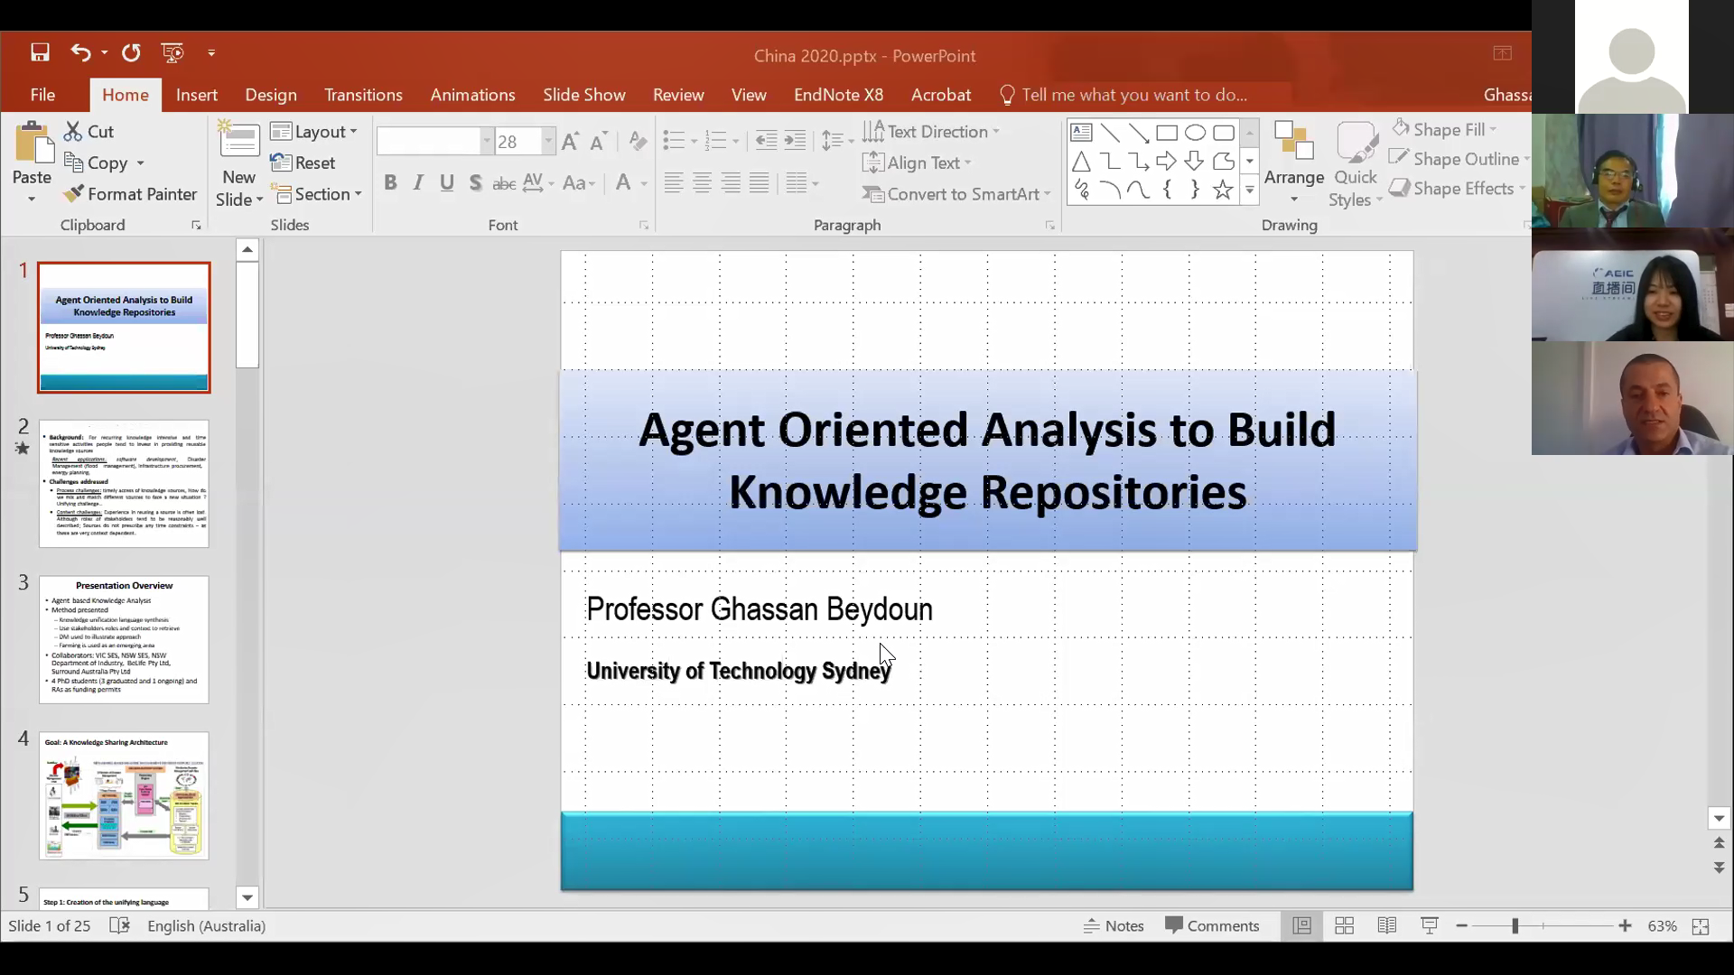Adjust the zoom slider
This screenshot has height=975, width=1734.
(x=1515, y=925)
